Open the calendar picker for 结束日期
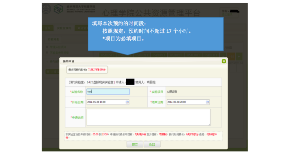The image size is (289, 154). click(207, 102)
